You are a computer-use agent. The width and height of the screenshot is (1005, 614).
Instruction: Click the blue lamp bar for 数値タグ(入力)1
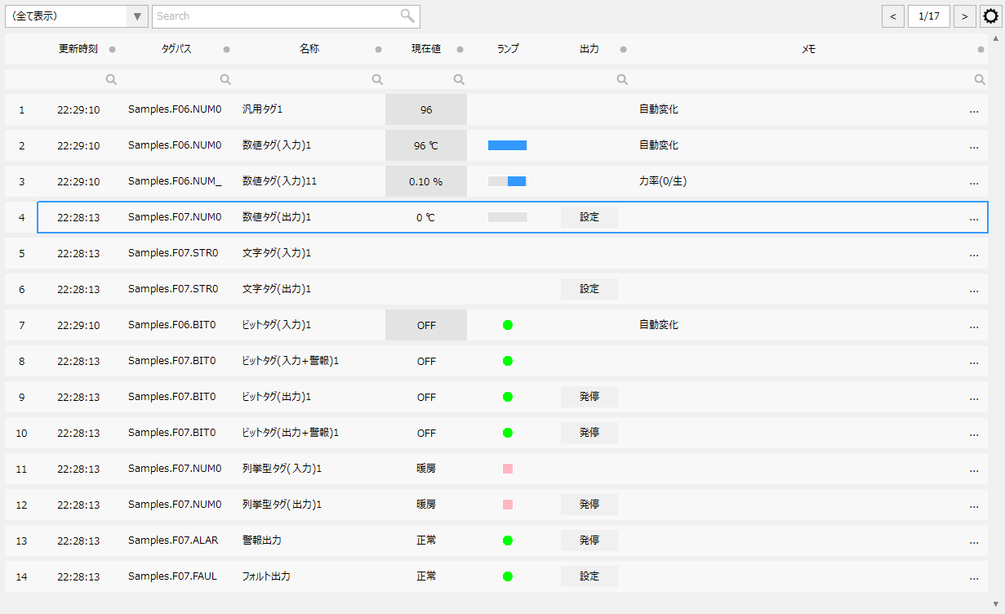pyautogui.click(x=507, y=145)
